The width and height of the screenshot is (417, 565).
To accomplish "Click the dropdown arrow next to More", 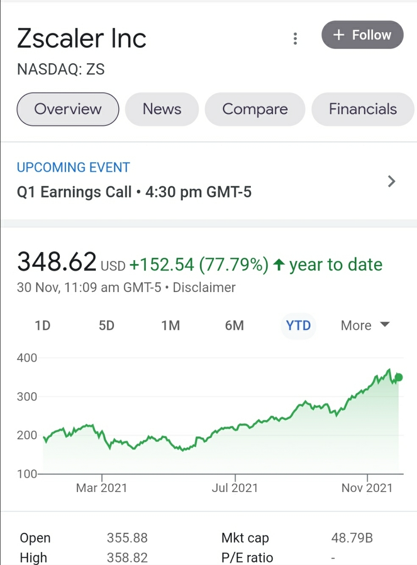I will pos(385,325).
